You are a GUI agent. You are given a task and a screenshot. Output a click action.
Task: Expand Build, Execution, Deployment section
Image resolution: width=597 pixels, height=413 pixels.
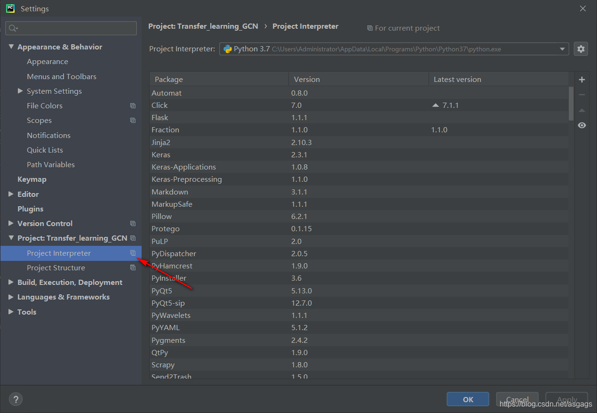(11, 283)
